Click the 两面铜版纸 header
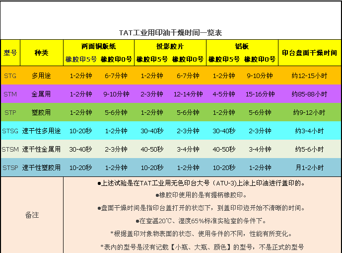342x253 pixels. [99, 46]
